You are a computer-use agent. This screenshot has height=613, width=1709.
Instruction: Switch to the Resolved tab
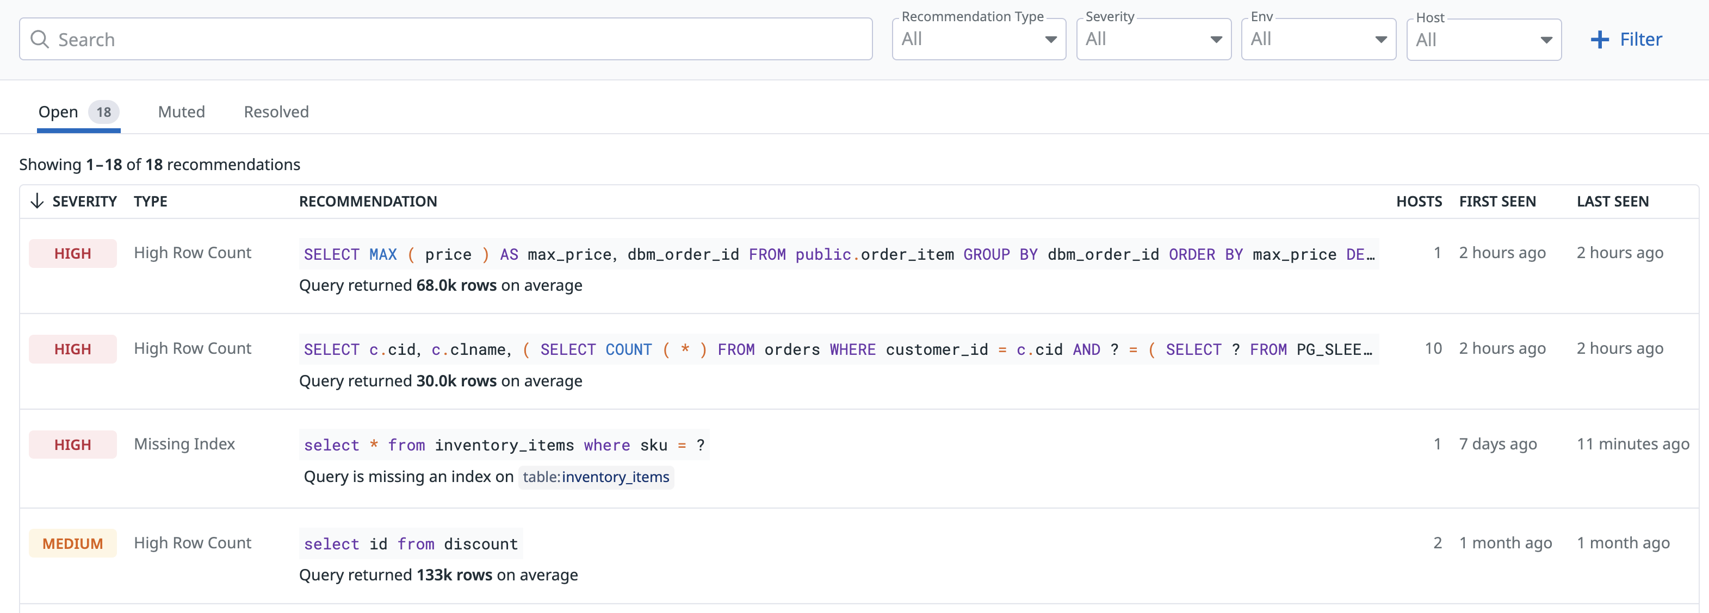[276, 112]
